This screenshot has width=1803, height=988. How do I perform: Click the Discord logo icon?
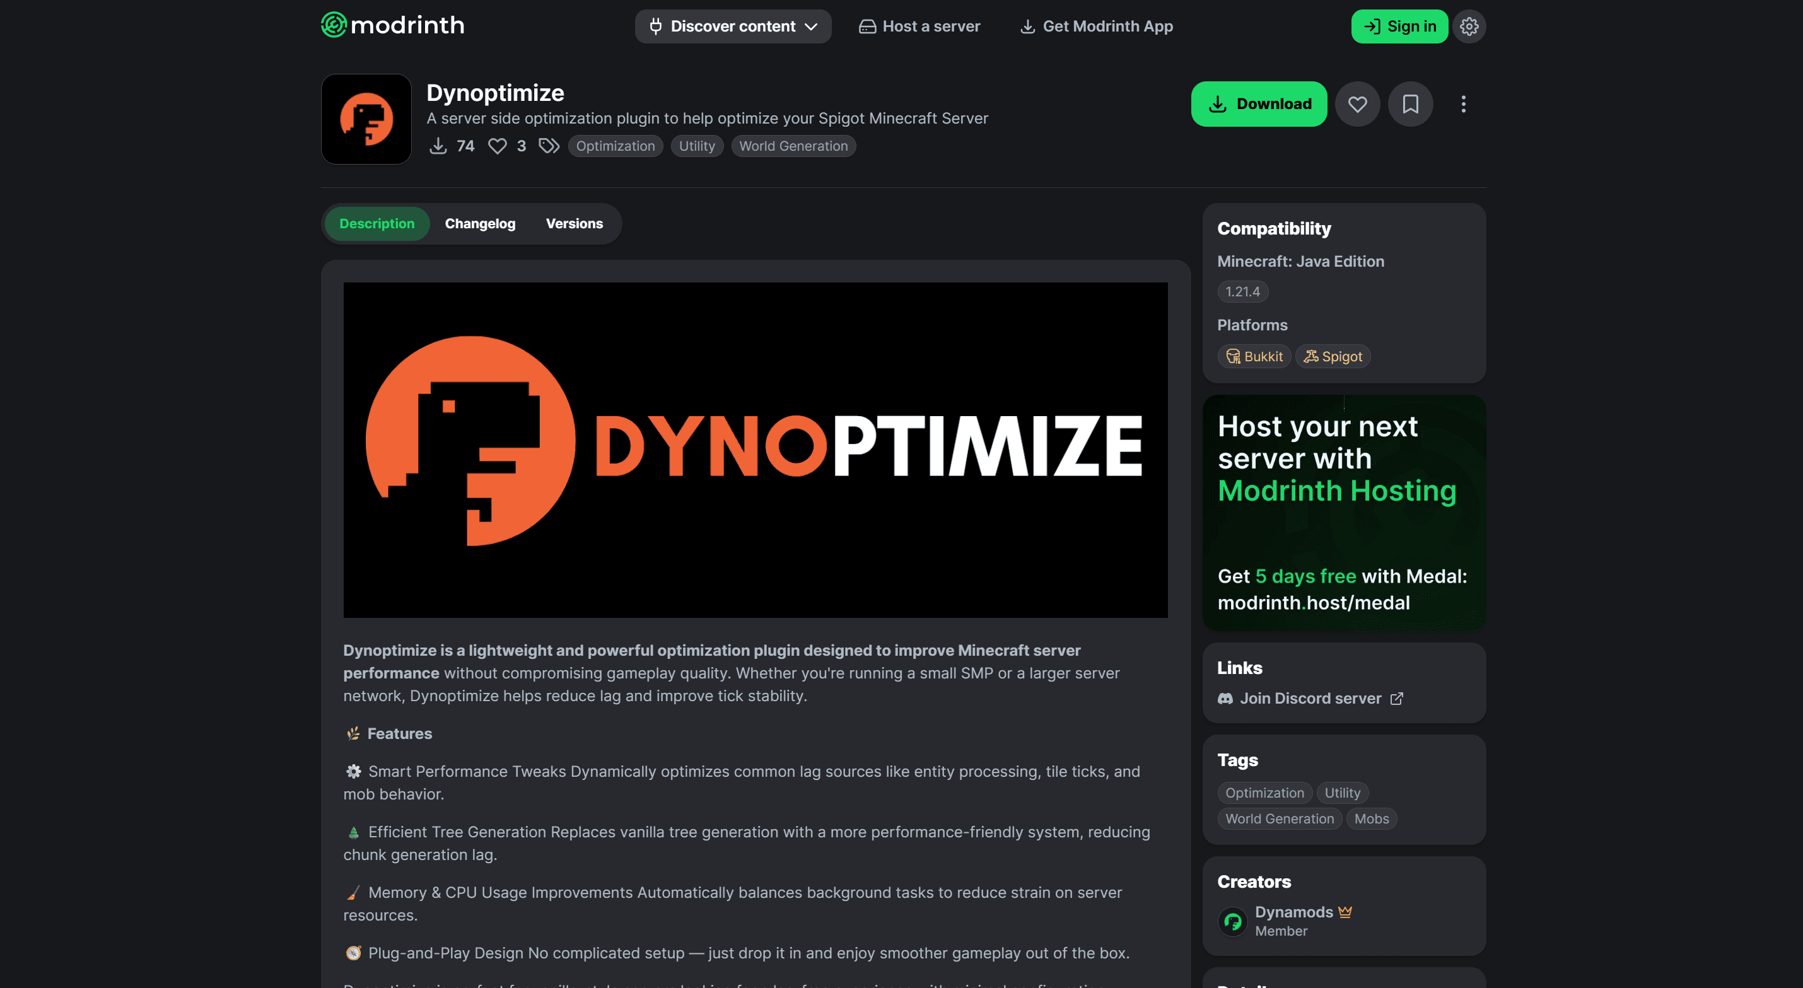(x=1224, y=699)
